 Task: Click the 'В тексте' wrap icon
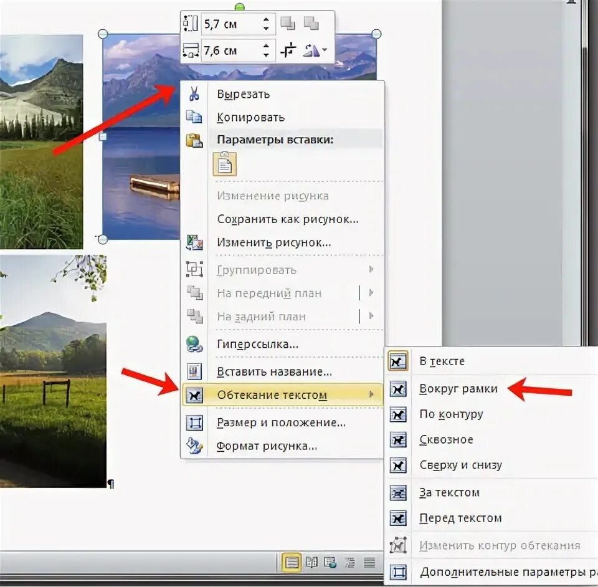(397, 361)
